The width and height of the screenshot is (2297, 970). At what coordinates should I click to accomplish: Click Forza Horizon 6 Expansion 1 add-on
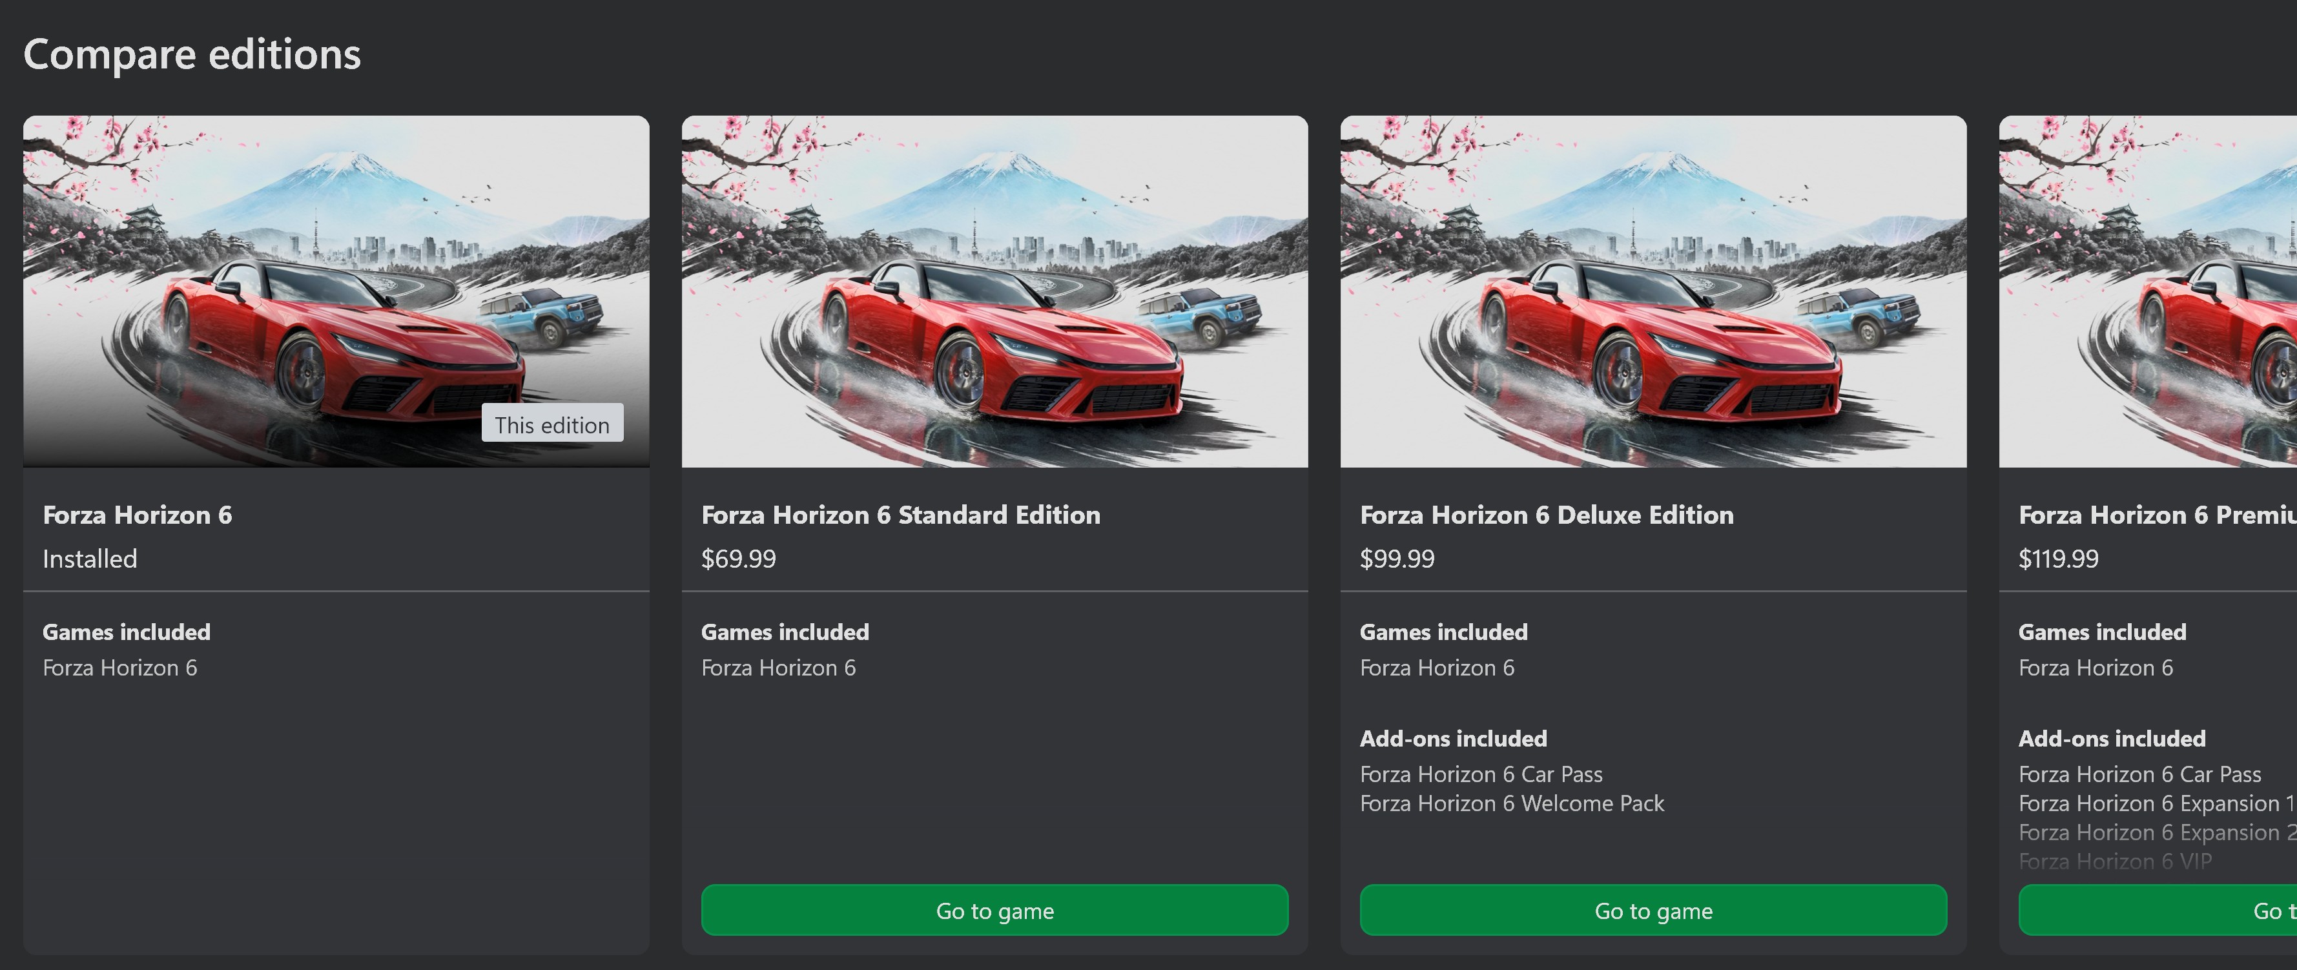click(x=2157, y=803)
